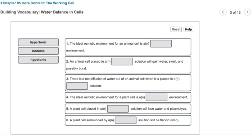Select the hypertonic word tile
Viewport: 252px width, 135px height.
click(x=38, y=42)
